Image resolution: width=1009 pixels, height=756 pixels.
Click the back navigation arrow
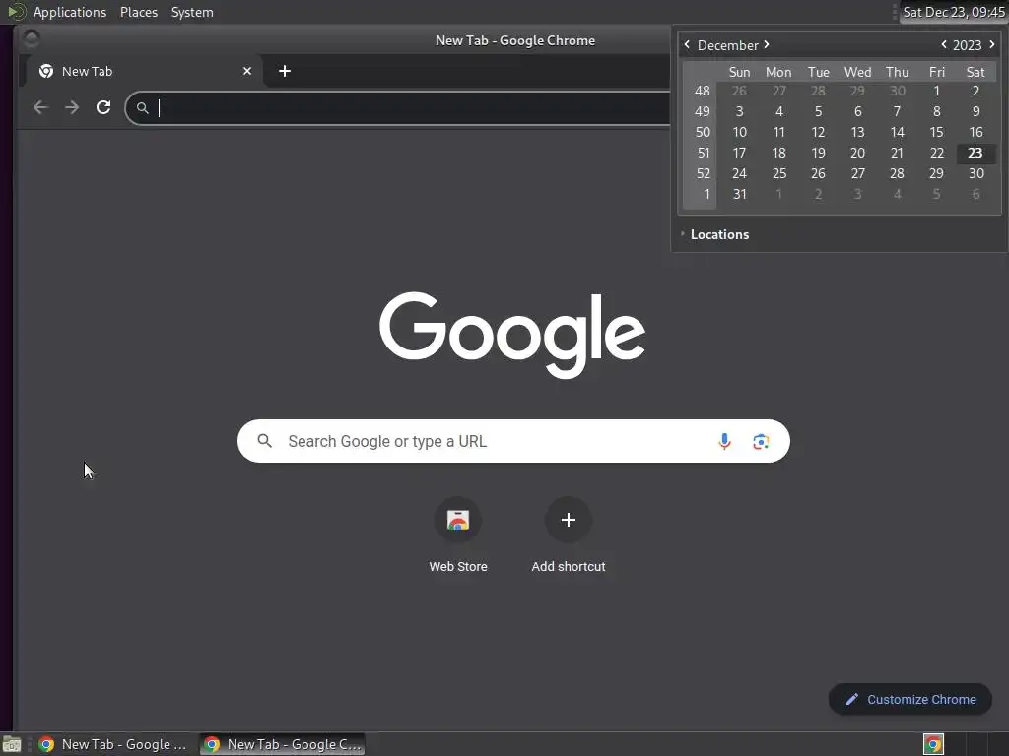point(40,107)
